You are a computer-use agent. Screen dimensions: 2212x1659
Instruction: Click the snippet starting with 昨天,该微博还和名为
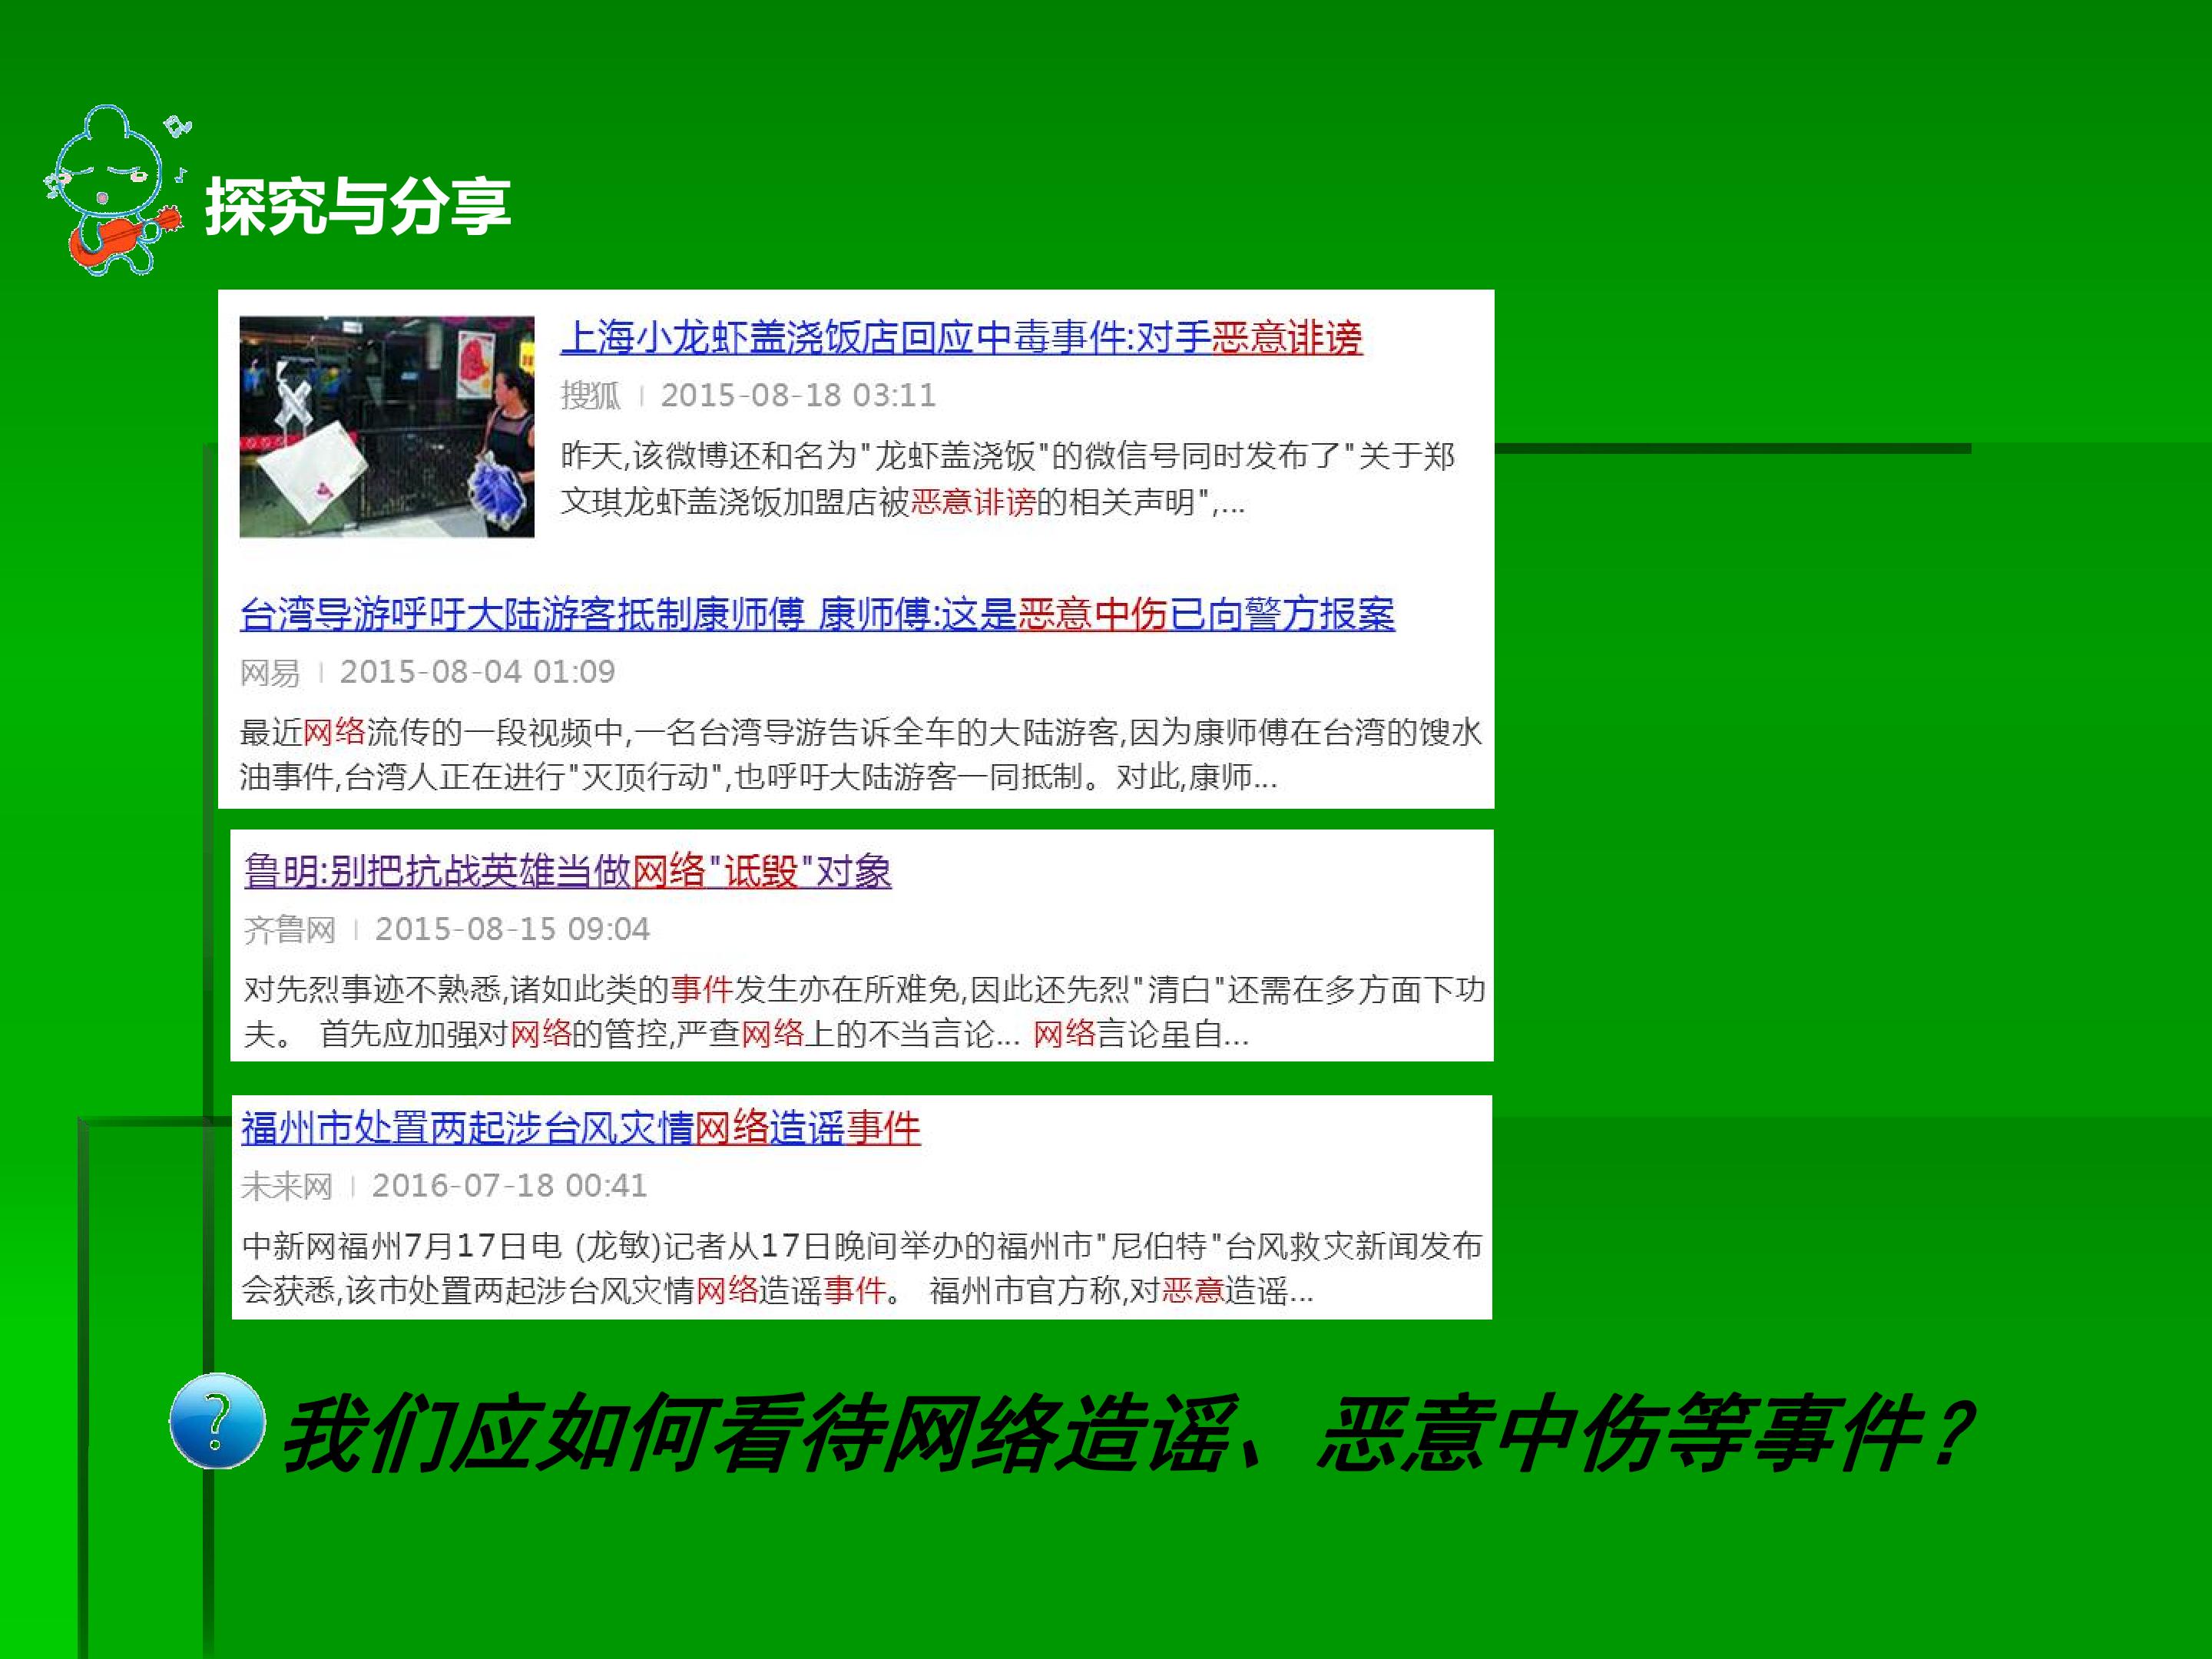pyautogui.click(x=1008, y=478)
